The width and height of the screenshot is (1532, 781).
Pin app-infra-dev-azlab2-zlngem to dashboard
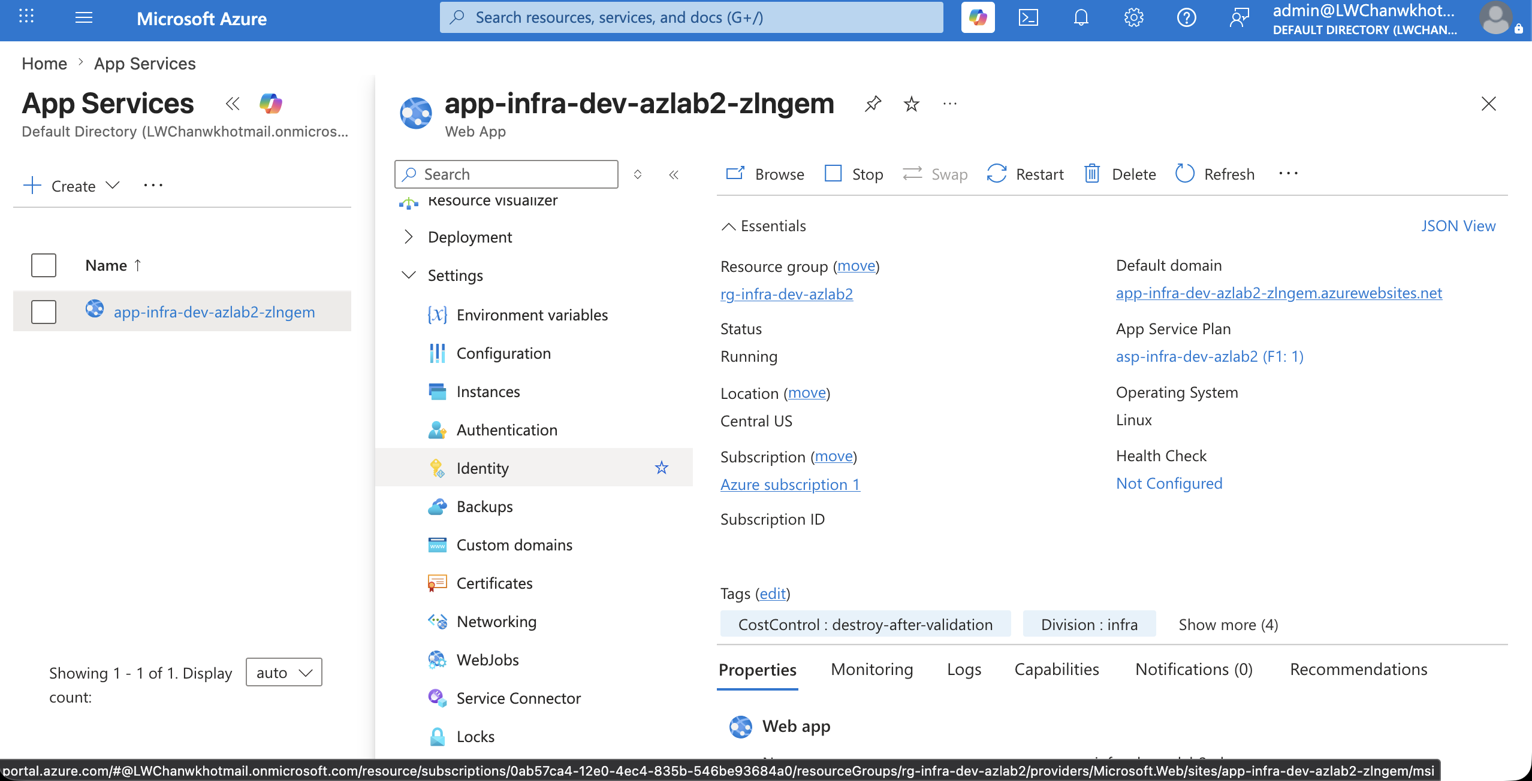click(873, 104)
